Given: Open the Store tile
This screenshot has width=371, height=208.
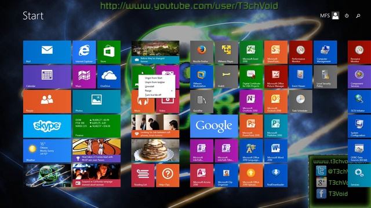Looking at the screenshot, I should point(109,52).
